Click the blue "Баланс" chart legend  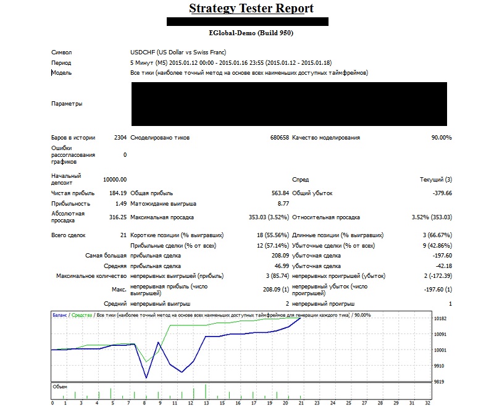(x=60, y=315)
